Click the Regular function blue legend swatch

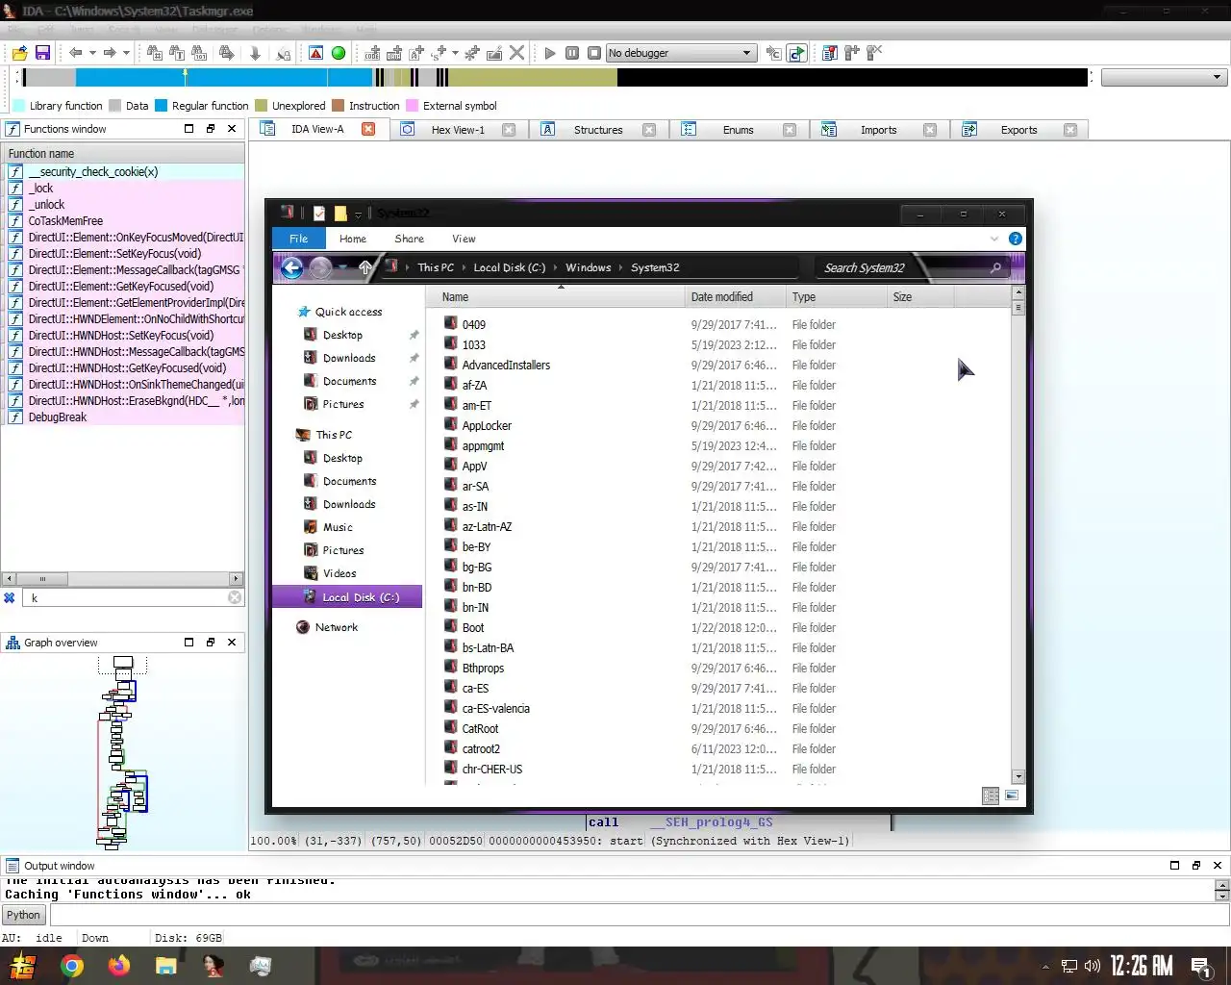pyautogui.click(x=162, y=106)
